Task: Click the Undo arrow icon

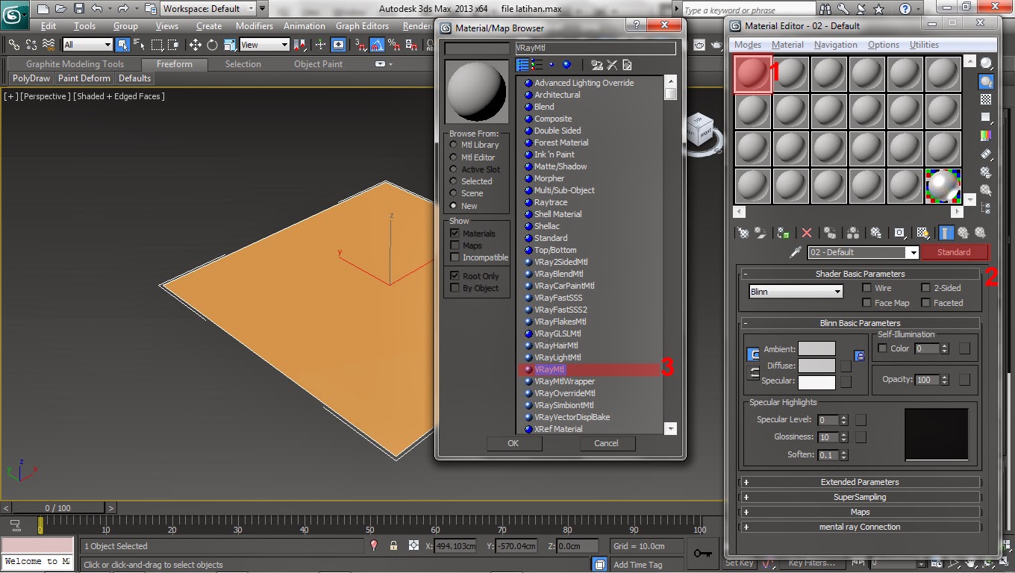Action: 97,9
